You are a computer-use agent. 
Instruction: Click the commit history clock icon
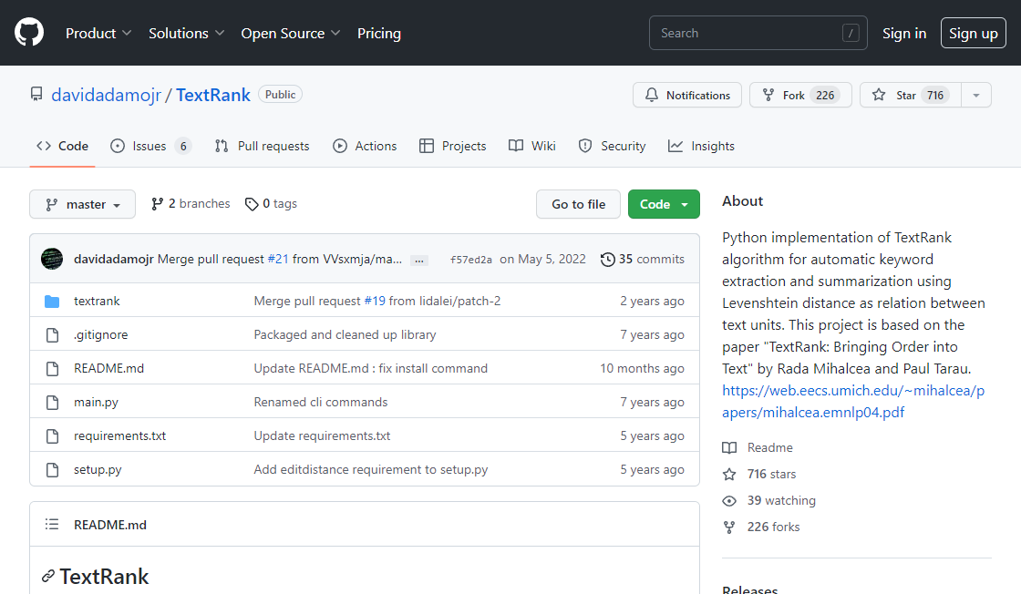point(607,259)
